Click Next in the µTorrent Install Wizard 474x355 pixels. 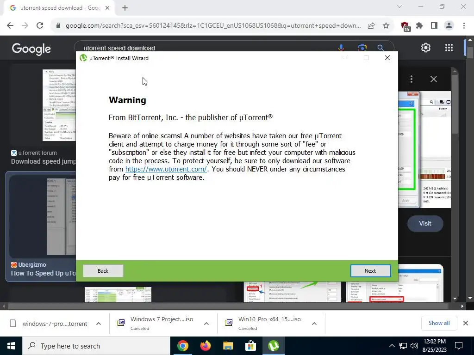[370, 271]
